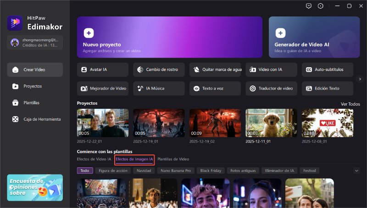This screenshot has width=367, height=208.
Task: Start the IA Música tool
Action: click(x=159, y=88)
